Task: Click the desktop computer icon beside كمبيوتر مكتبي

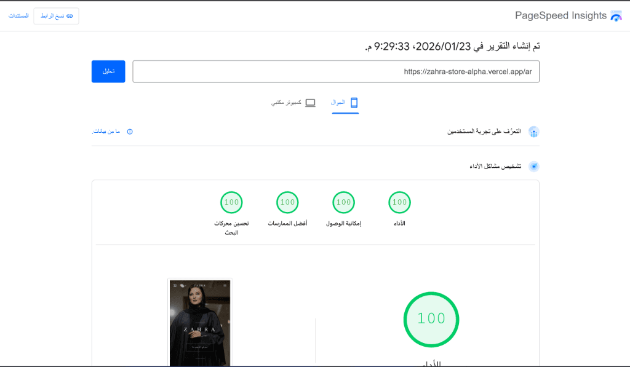Action: [x=310, y=102]
